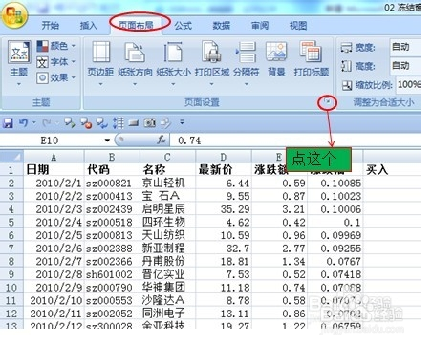Click cell containing 新亚制程
The height and width of the screenshot is (346, 432).
coord(167,249)
